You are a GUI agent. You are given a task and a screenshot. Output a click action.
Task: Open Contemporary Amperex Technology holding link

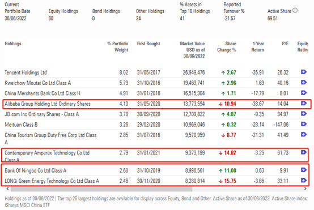pos(47,156)
